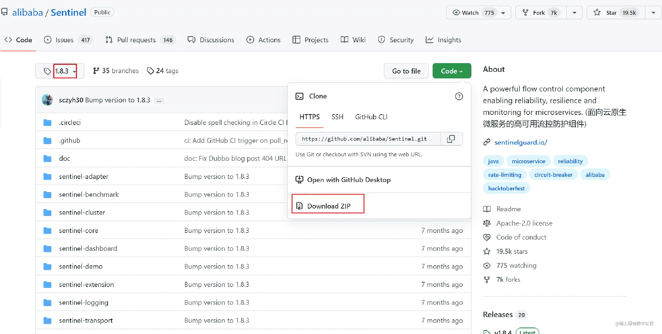The height and width of the screenshot is (334, 662).
Task: Click the clone help question mark icon
Action: tap(459, 96)
